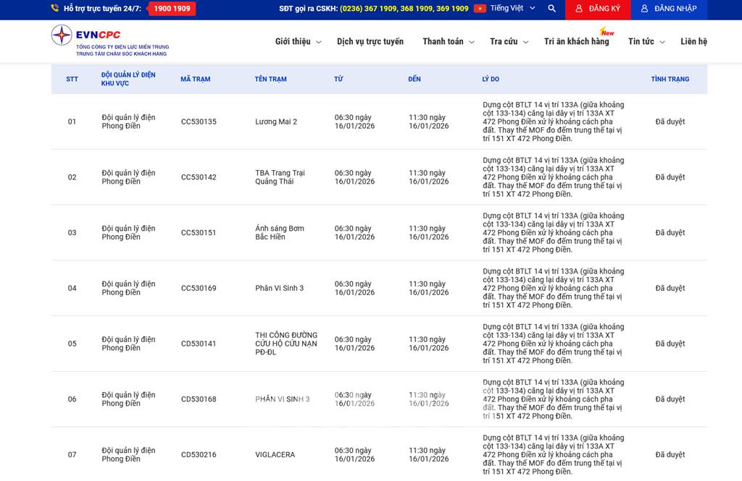
Task: Expand the Thanh toán menu chevron
Action: (x=472, y=43)
